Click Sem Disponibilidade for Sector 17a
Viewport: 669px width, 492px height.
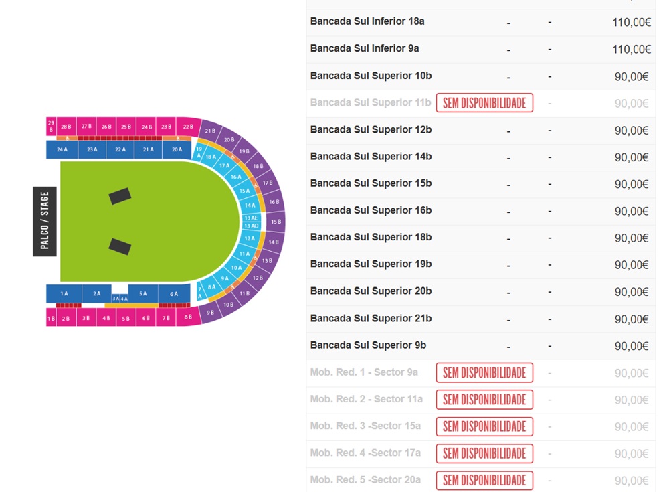484,454
